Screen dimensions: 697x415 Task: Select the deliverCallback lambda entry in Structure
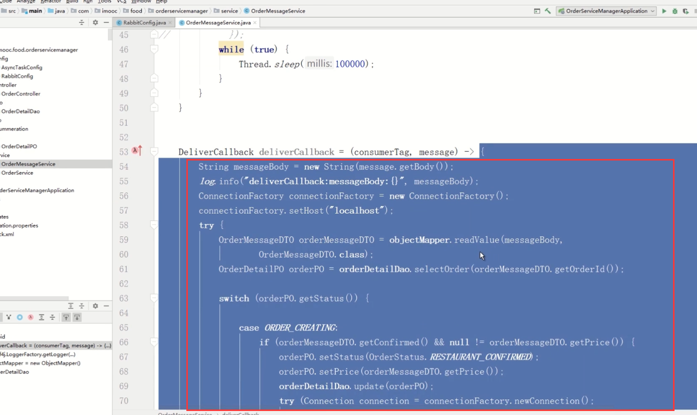(56, 345)
